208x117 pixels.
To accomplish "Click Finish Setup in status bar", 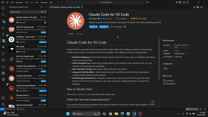I will pos(192,109).
